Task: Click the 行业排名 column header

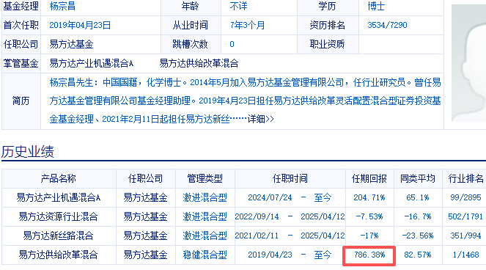Action: click(x=466, y=178)
